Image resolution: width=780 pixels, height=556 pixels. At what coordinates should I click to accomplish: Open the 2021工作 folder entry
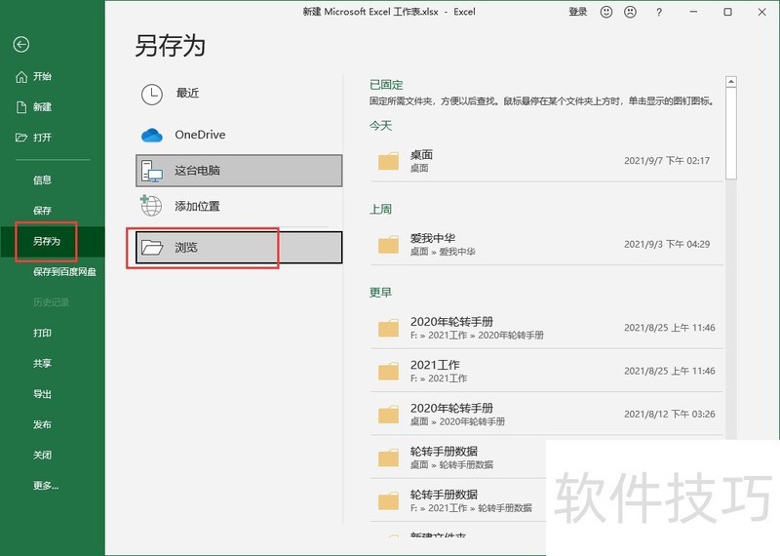pyautogui.click(x=547, y=372)
